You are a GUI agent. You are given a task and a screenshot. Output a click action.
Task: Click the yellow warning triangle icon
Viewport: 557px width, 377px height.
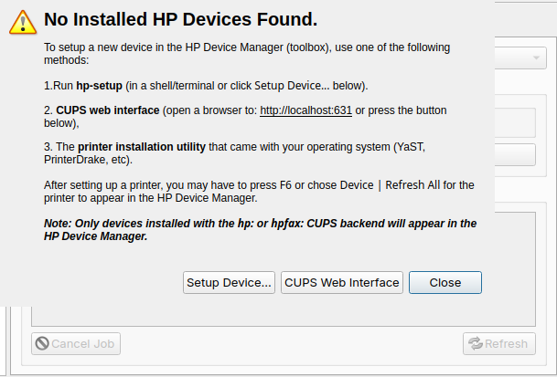click(24, 21)
